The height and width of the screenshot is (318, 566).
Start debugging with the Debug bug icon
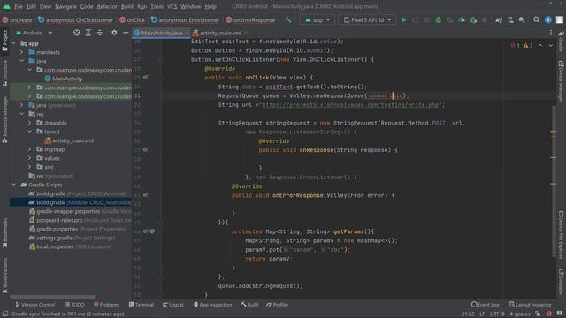[x=439, y=19]
